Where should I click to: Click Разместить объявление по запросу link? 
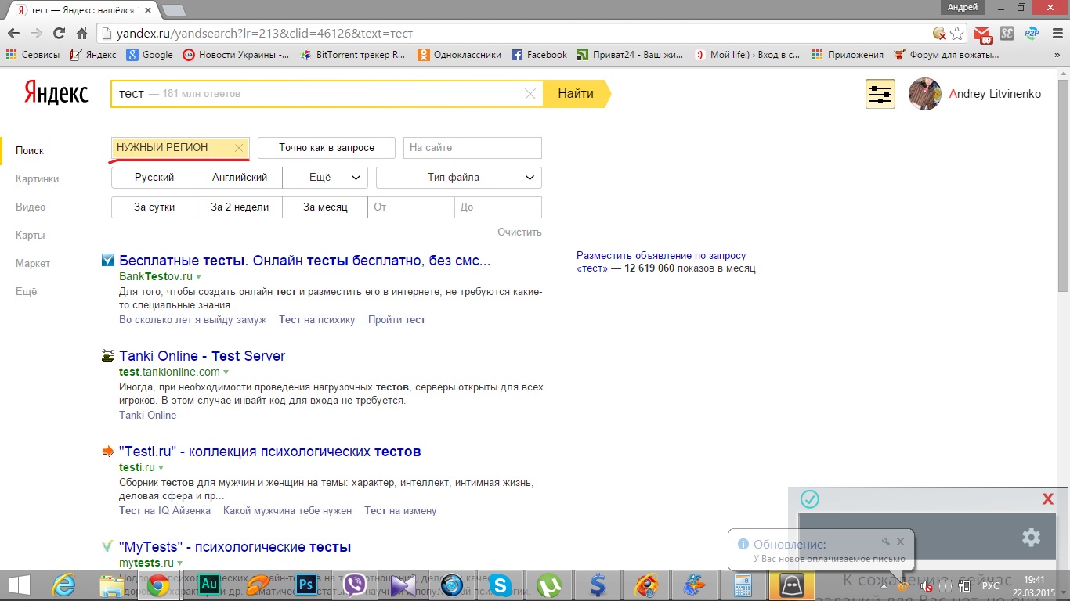pos(661,255)
